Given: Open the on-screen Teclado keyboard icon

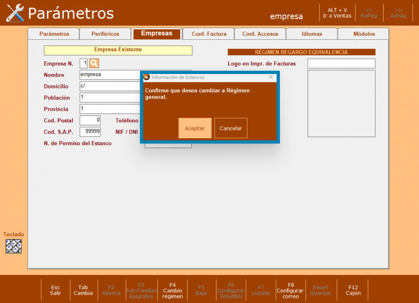Looking at the screenshot, I should [14, 246].
